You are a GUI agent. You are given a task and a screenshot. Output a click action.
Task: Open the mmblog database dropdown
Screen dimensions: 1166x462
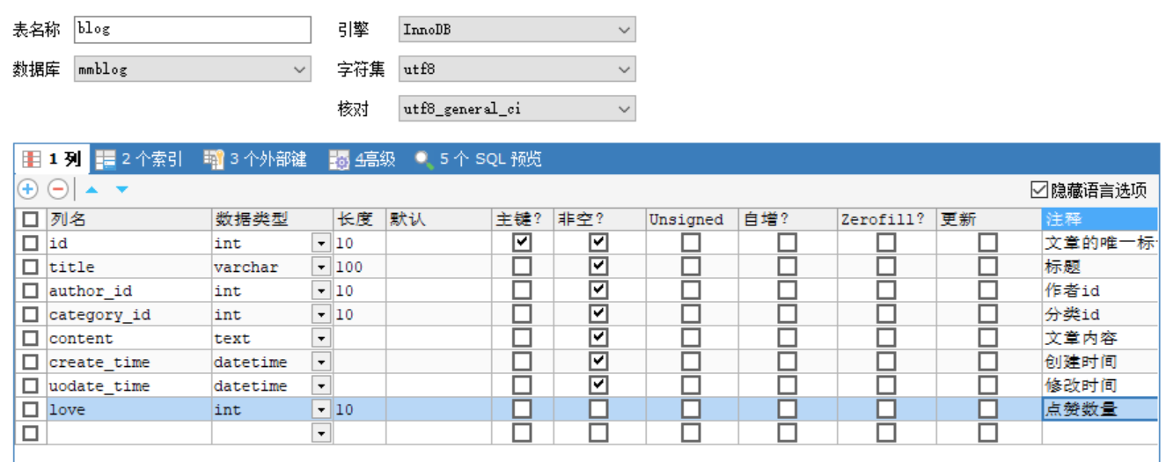pos(299,69)
